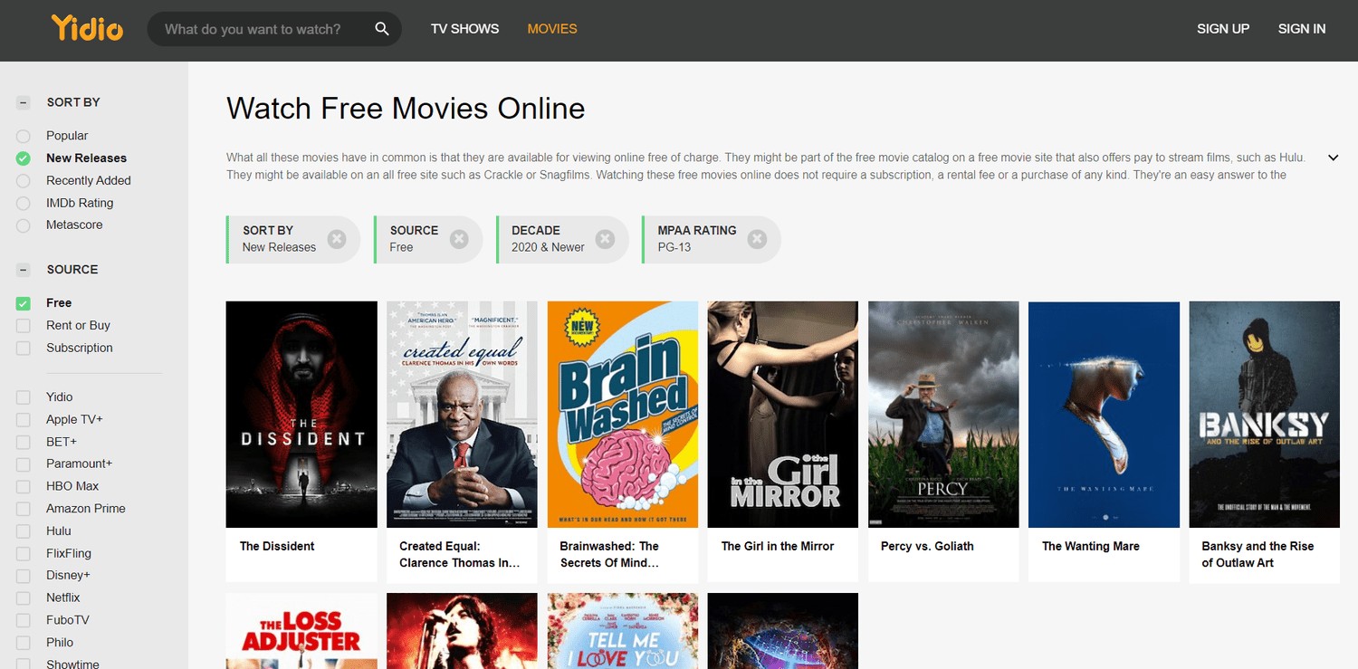The image size is (1358, 669).
Task: Click the Percy vs. Goliath title link
Action: 927,546
